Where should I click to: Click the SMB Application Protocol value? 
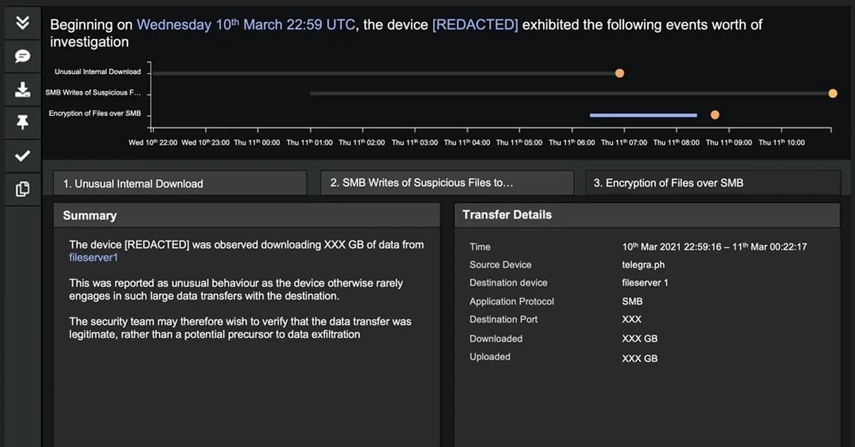click(631, 301)
